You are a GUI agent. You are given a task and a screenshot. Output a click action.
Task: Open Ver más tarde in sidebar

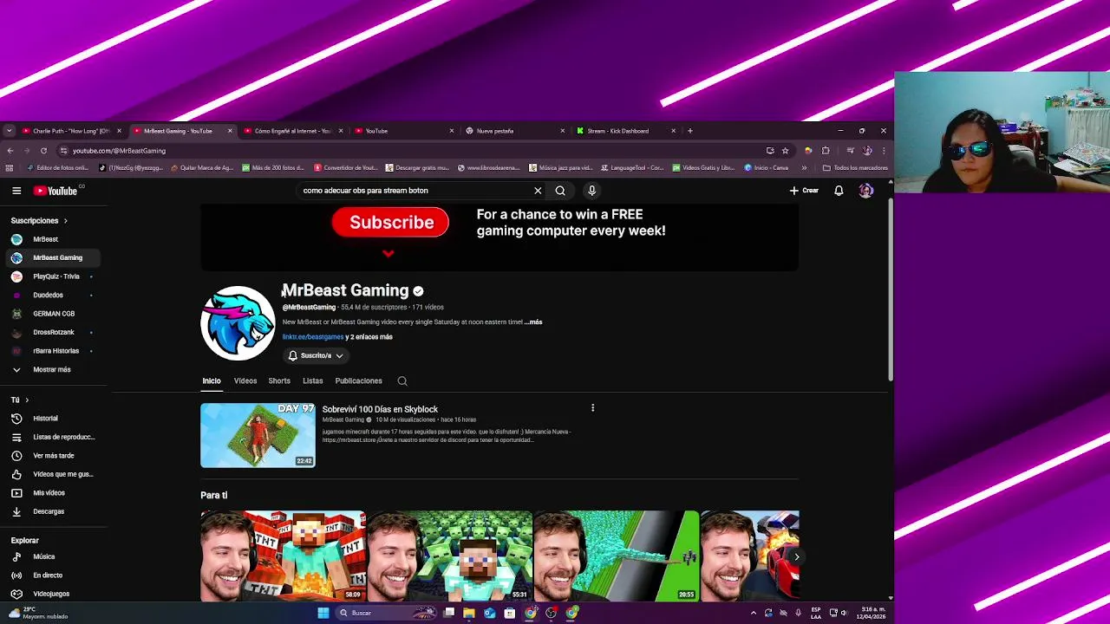pyautogui.click(x=54, y=456)
